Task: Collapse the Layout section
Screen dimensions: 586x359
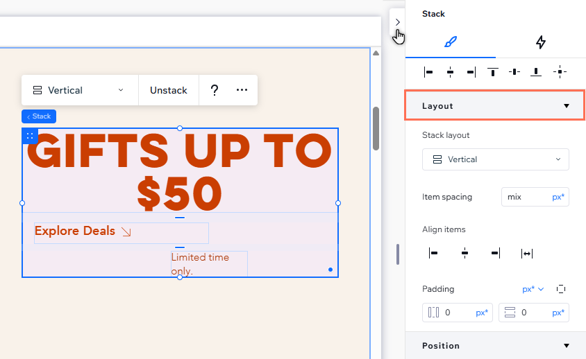Action: (x=495, y=105)
